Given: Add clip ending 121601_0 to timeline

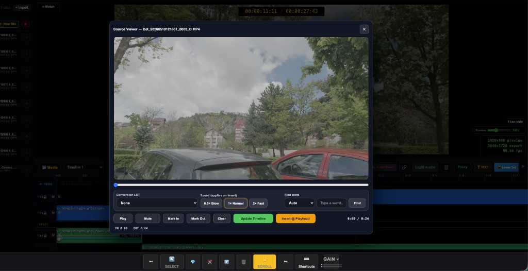Looking at the screenshot, I should [26, 137].
